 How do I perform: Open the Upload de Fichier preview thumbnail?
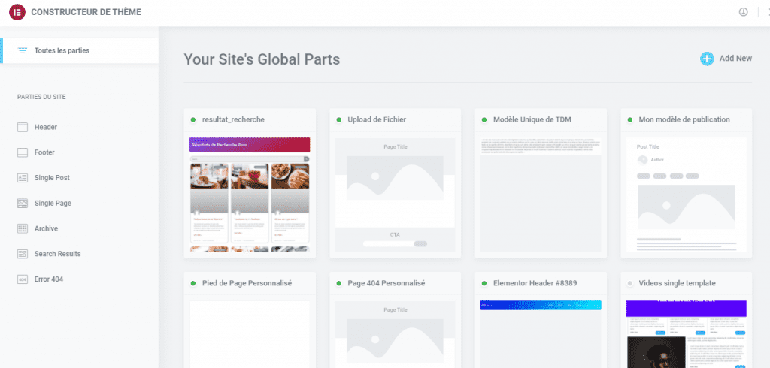[396, 195]
